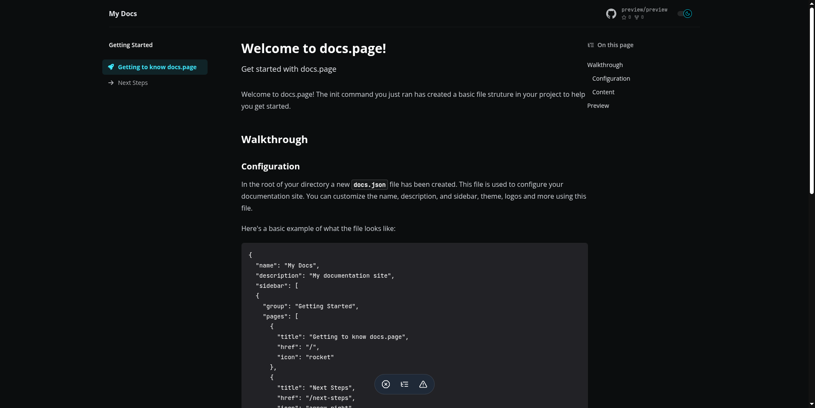Click the GitHub fork count

pyautogui.click(x=639, y=17)
